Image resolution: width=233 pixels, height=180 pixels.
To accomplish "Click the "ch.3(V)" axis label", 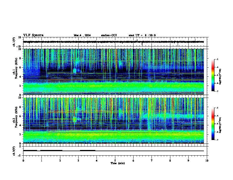I will [14, 151].
